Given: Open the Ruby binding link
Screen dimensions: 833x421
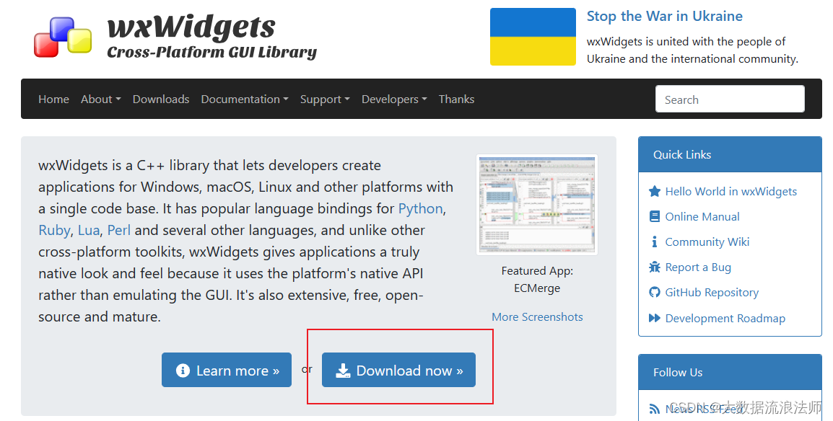Looking at the screenshot, I should pyautogui.click(x=54, y=231).
